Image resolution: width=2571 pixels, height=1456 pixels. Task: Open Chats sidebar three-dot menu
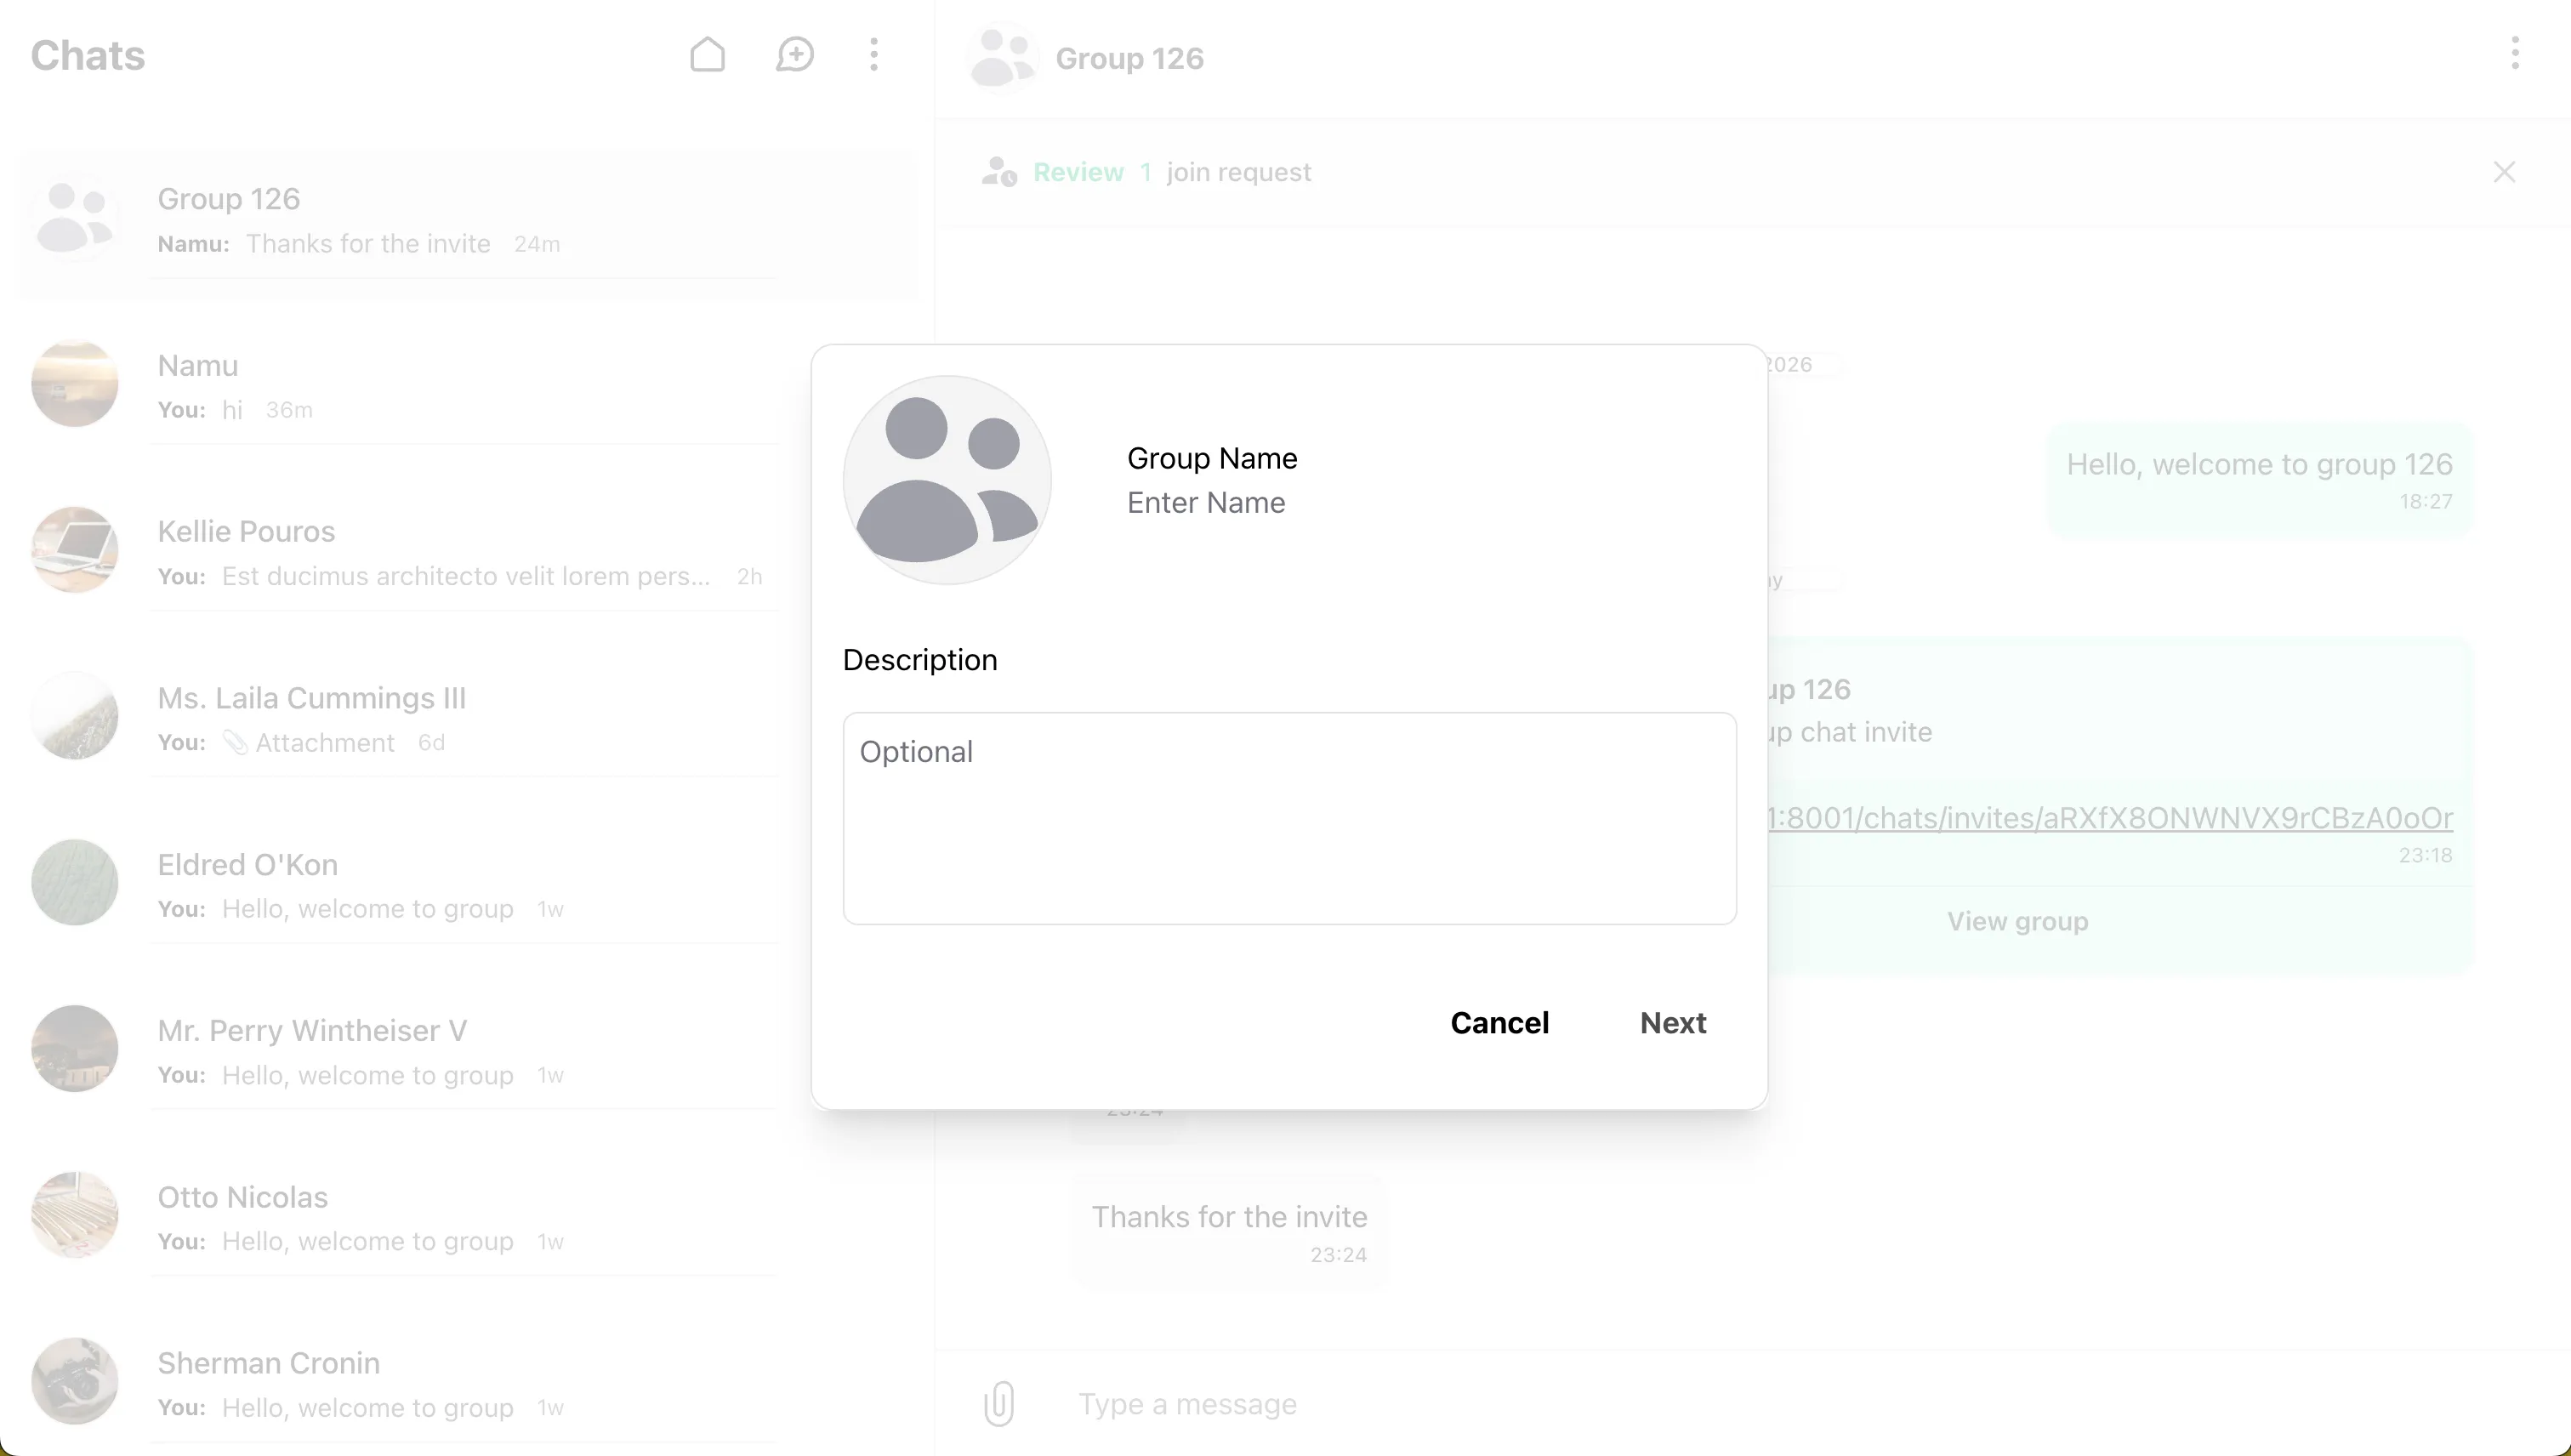click(x=874, y=55)
